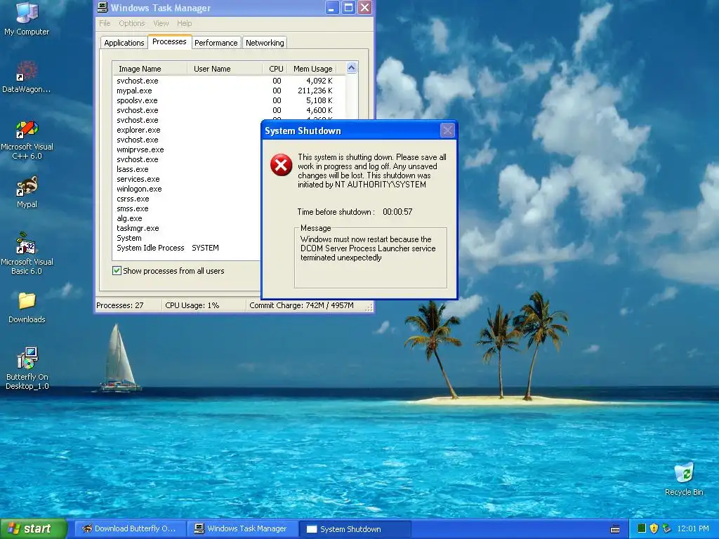
Task: Select Butterfly On Desktop_1.0 installer icon
Action: (x=27, y=368)
